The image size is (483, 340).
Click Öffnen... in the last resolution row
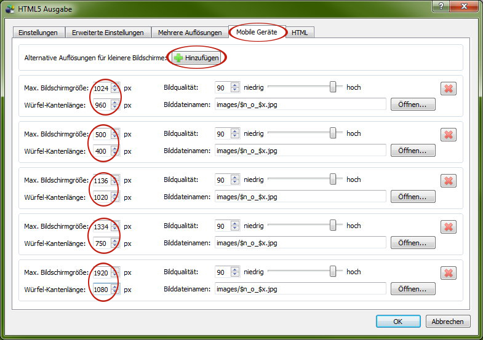coord(413,289)
